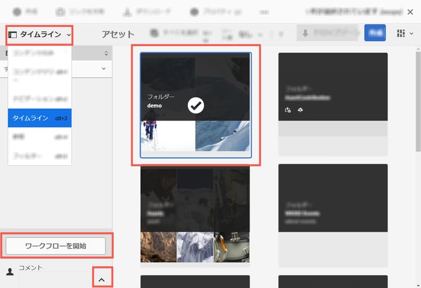Open the grid view switcher dropdown
Screen dimensions: 421x288
(405, 34)
